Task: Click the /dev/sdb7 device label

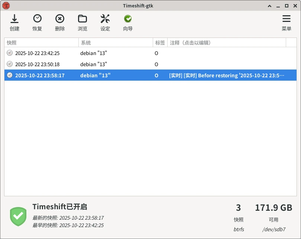Action: click(274, 230)
